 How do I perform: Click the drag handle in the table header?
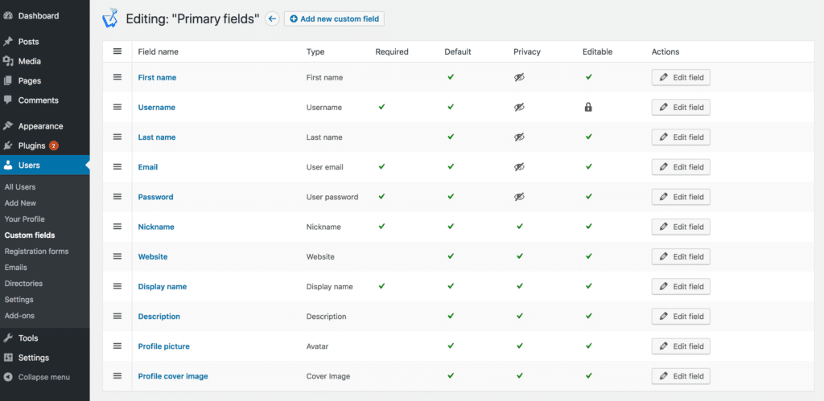117,51
